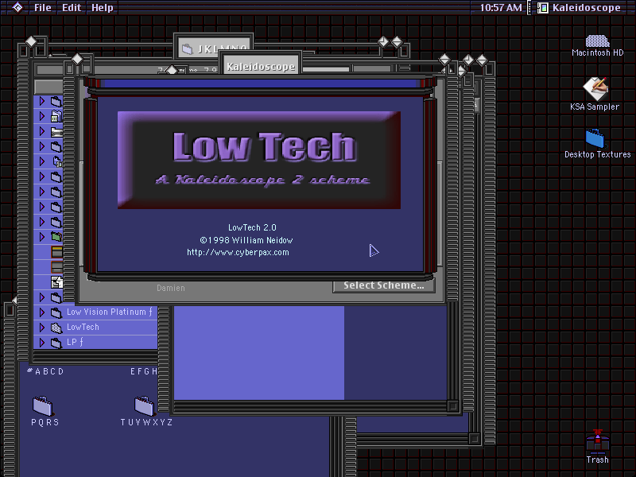Select the LP ƒ folder icon
Viewport: 636px width, 477px height.
[x=56, y=343]
